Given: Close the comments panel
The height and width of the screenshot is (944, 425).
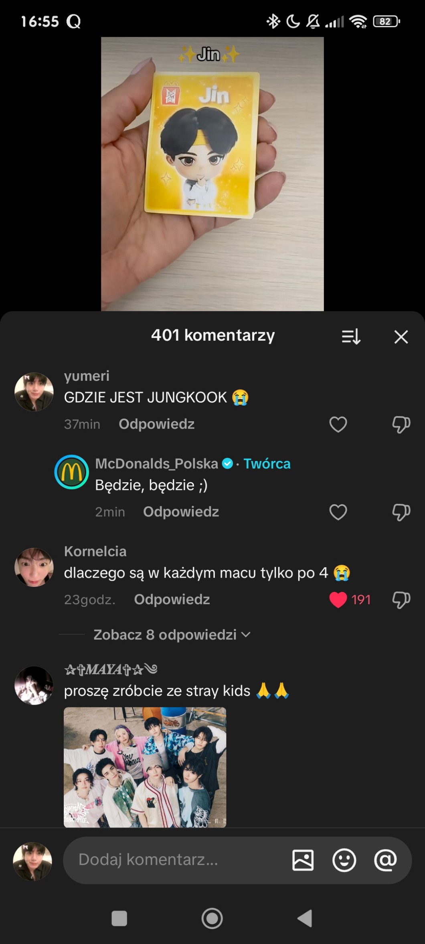Looking at the screenshot, I should tap(401, 337).
